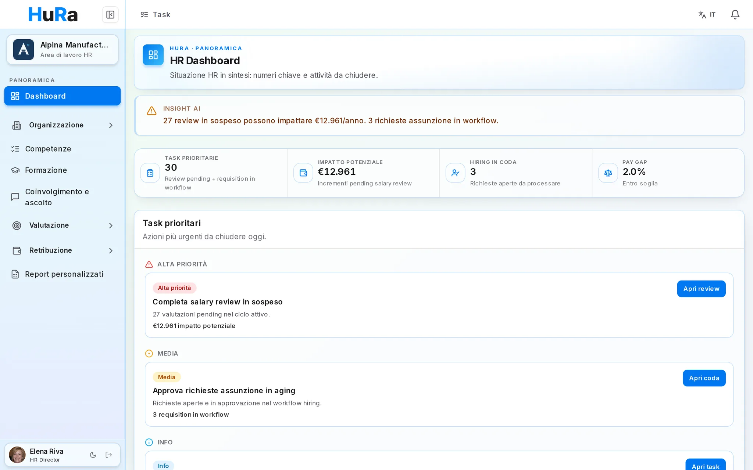Open Alpina Manufact... workspace switcher
This screenshot has width=753, height=470.
63,50
